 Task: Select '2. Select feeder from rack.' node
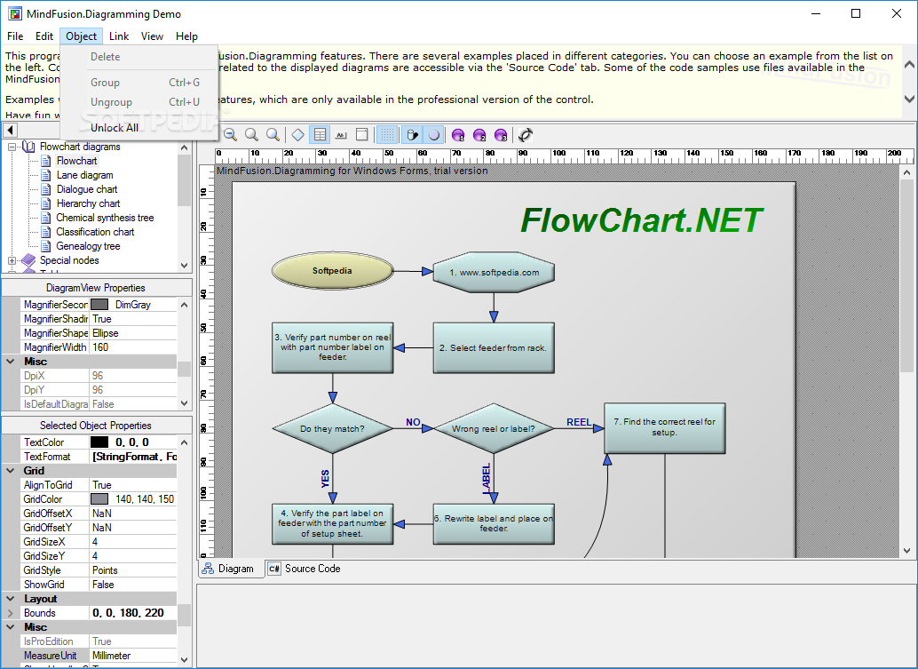(494, 348)
